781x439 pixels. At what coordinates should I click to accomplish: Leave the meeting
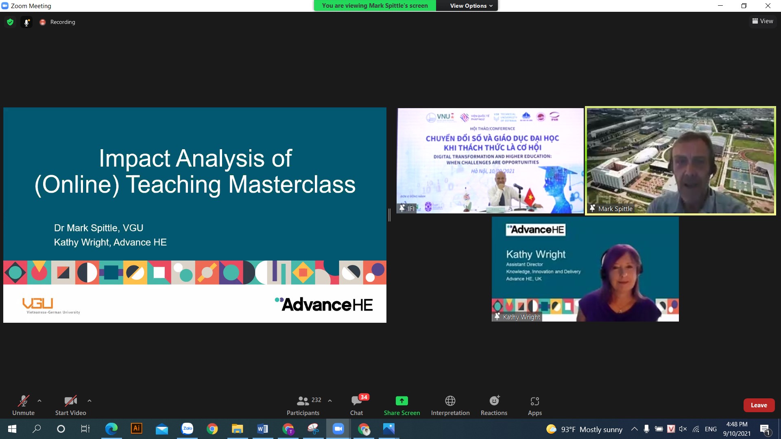pos(759,405)
